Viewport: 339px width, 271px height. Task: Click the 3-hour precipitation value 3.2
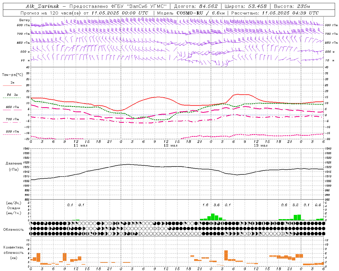tap(295, 205)
